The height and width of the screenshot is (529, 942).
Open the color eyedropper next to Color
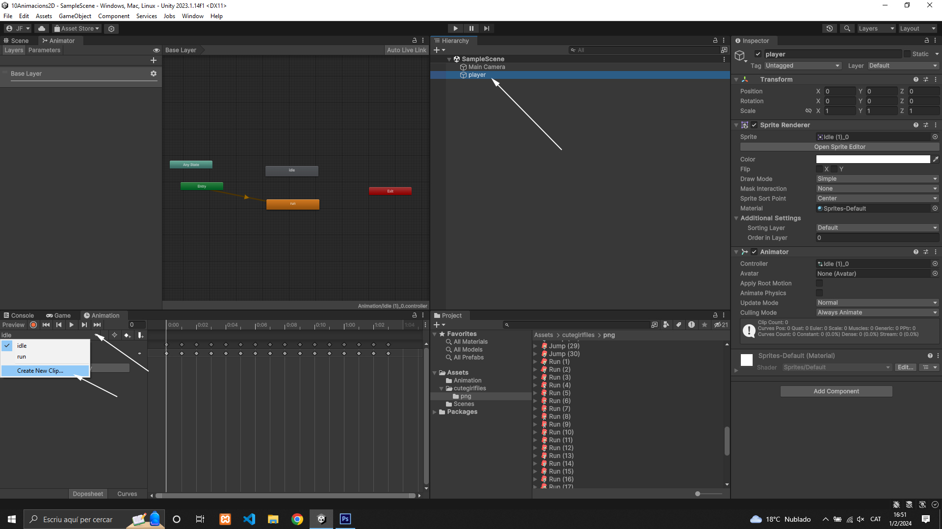tap(936, 159)
